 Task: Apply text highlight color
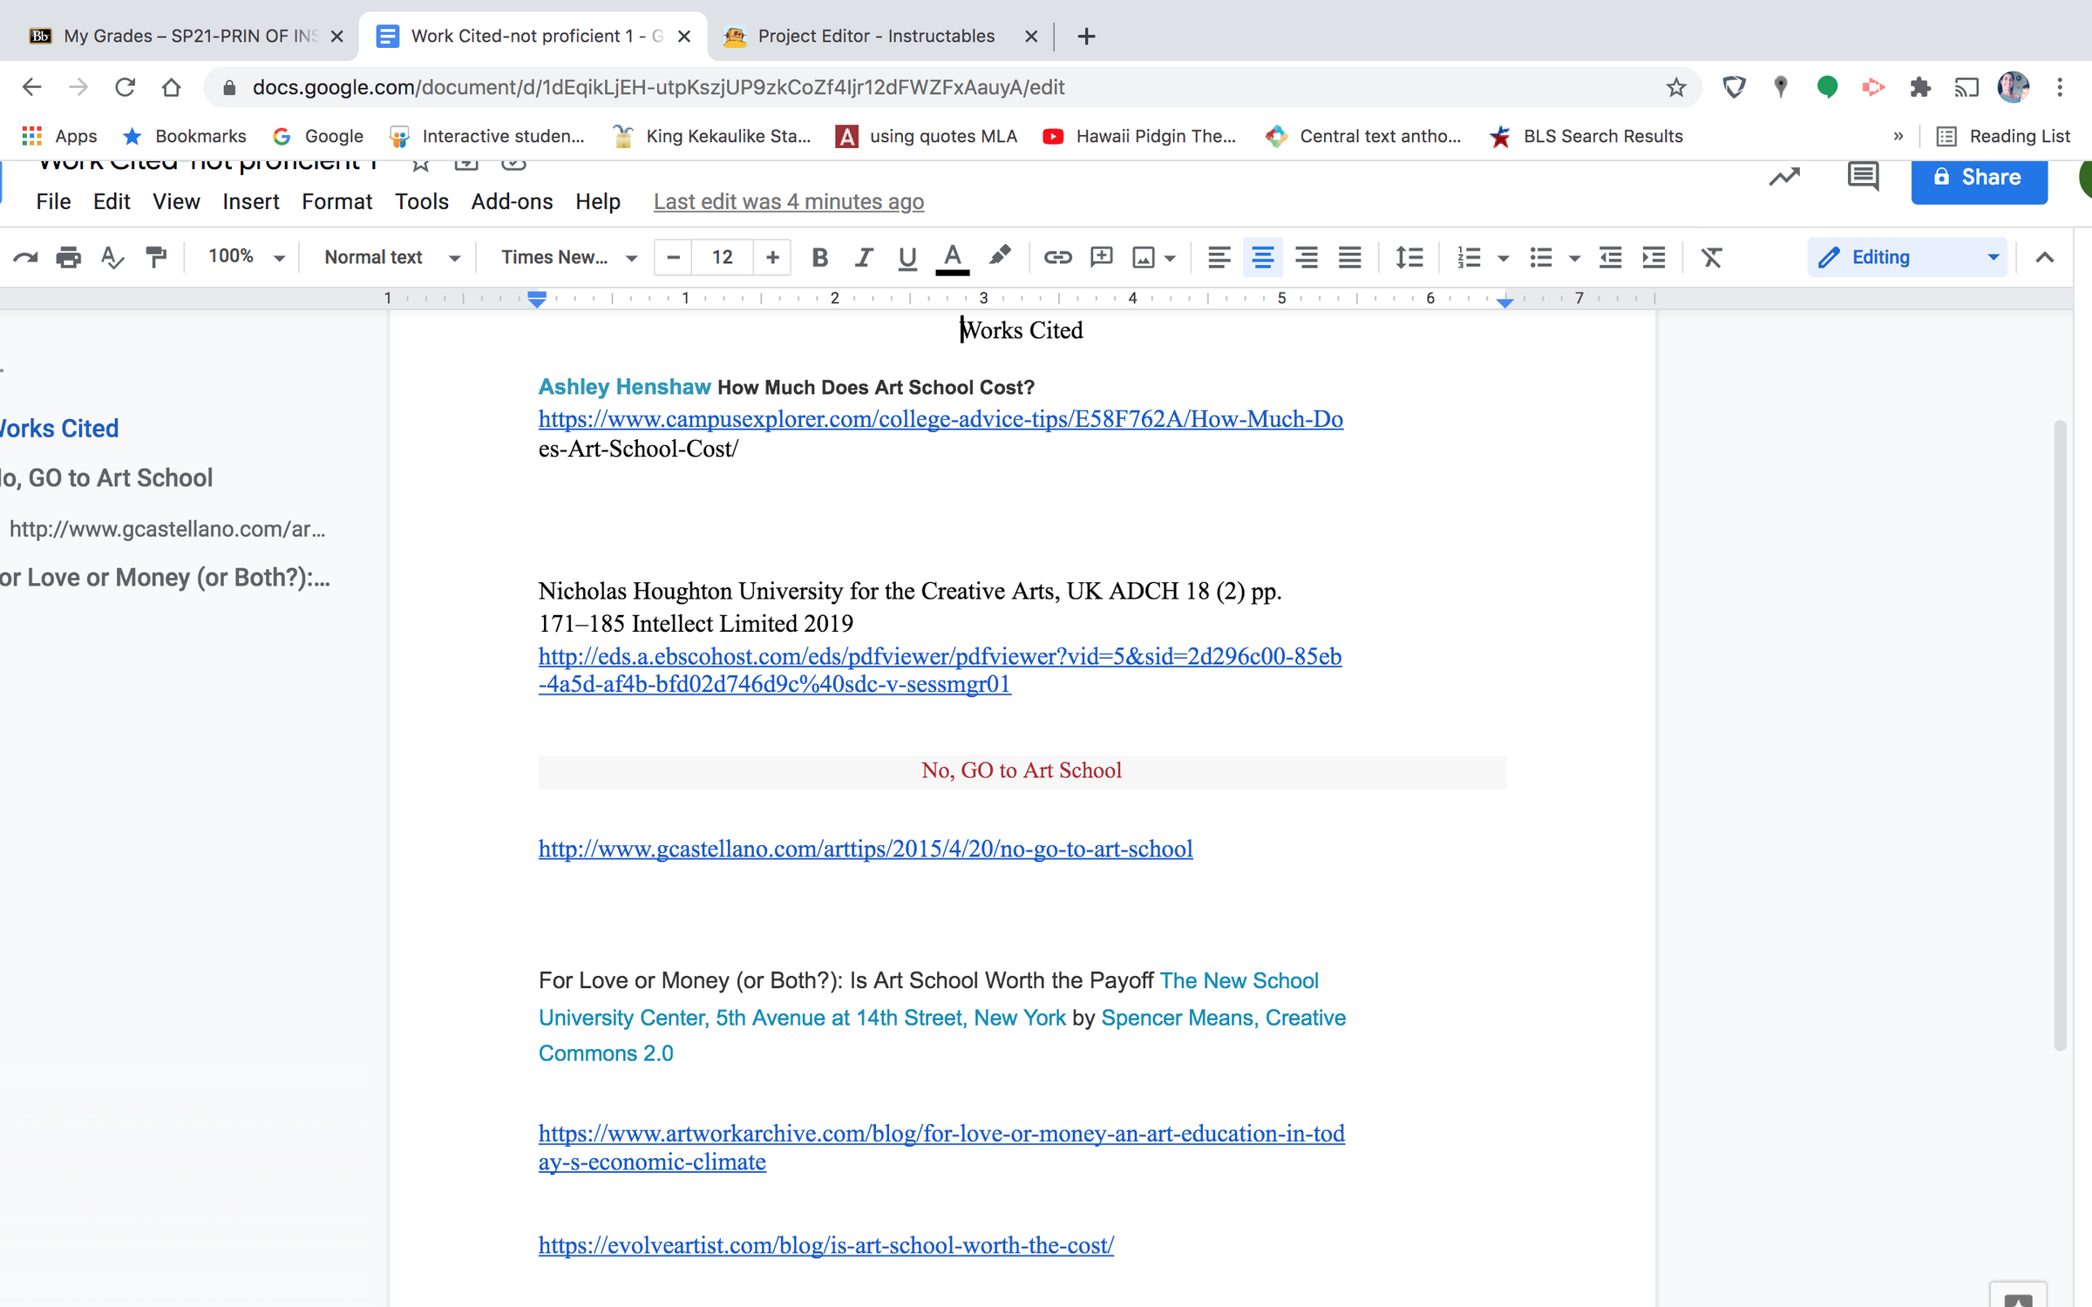click(x=1000, y=257)
